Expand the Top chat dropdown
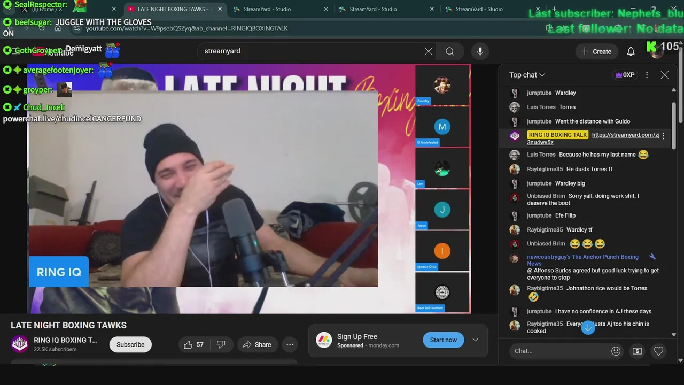Viewport: 684px width, 385px height. click(527, 75)
